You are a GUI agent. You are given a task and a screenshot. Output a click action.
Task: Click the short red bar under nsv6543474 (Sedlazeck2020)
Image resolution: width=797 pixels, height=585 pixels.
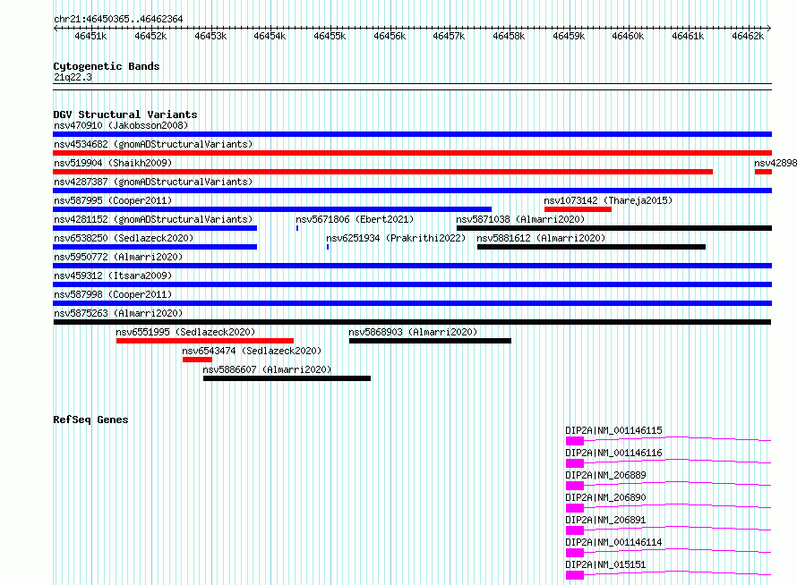pyautogui.click(x=197, y=360)
